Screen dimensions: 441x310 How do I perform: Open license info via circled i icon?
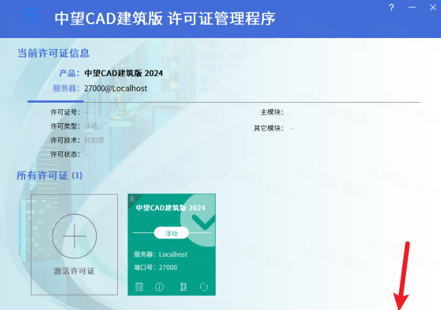coord(159,287)
